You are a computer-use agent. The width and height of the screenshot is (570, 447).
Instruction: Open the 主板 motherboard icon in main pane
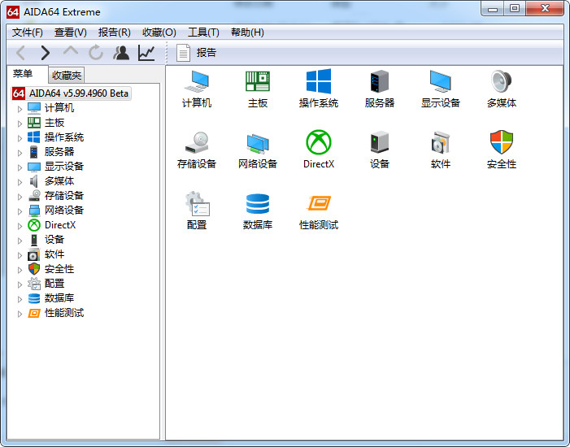pyautogui.click(x=258, y=81)
